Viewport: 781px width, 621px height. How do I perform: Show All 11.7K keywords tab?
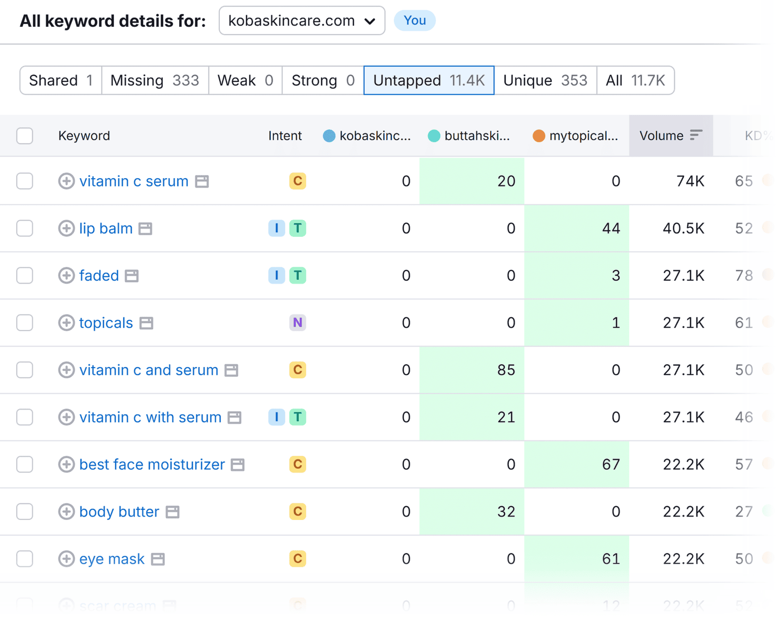[x=636, y=80]
